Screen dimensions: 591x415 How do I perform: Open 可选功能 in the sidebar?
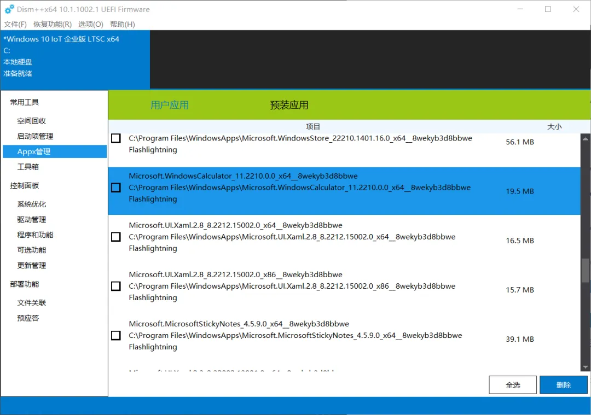coord(32,250)
